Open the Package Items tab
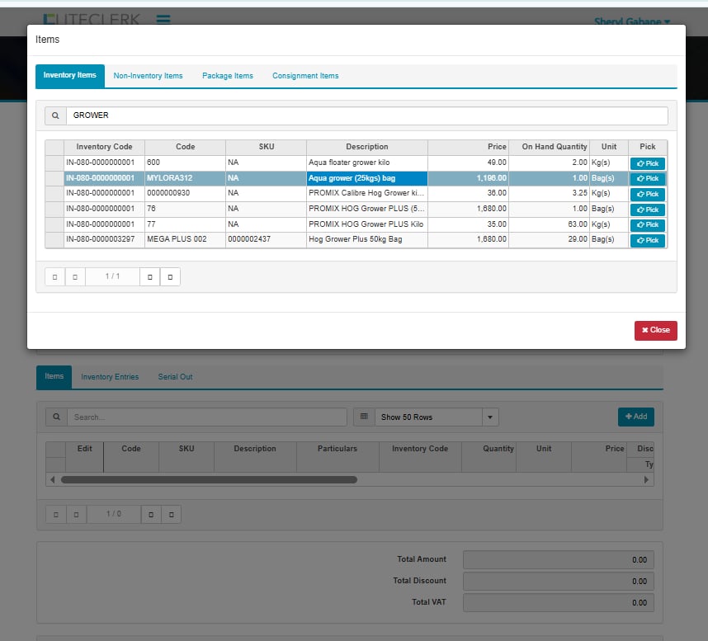Screen dimensions: 708x641 (227, 76)
